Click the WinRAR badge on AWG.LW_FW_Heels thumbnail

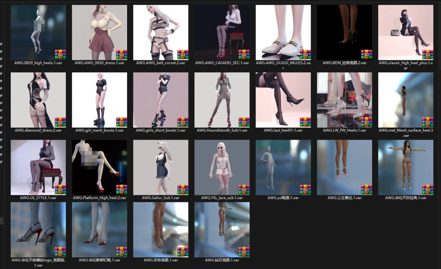click(x=366, y=122)
